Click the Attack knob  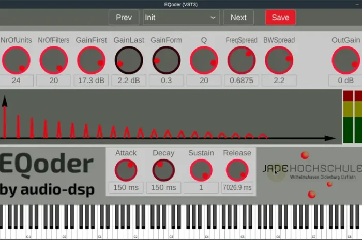[x=126, y=170]
